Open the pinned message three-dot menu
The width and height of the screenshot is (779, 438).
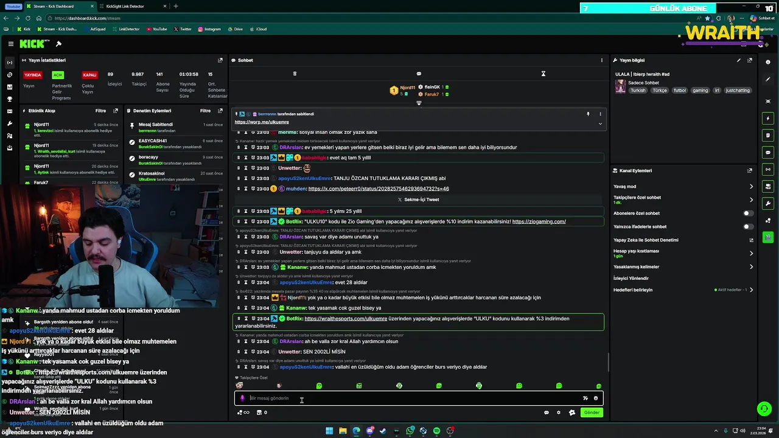600,114
